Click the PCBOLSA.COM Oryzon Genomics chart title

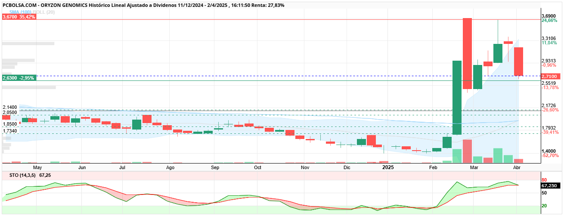click(x=143, y=5)
